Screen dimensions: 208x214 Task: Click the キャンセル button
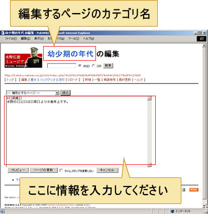(x=107, y=170)
